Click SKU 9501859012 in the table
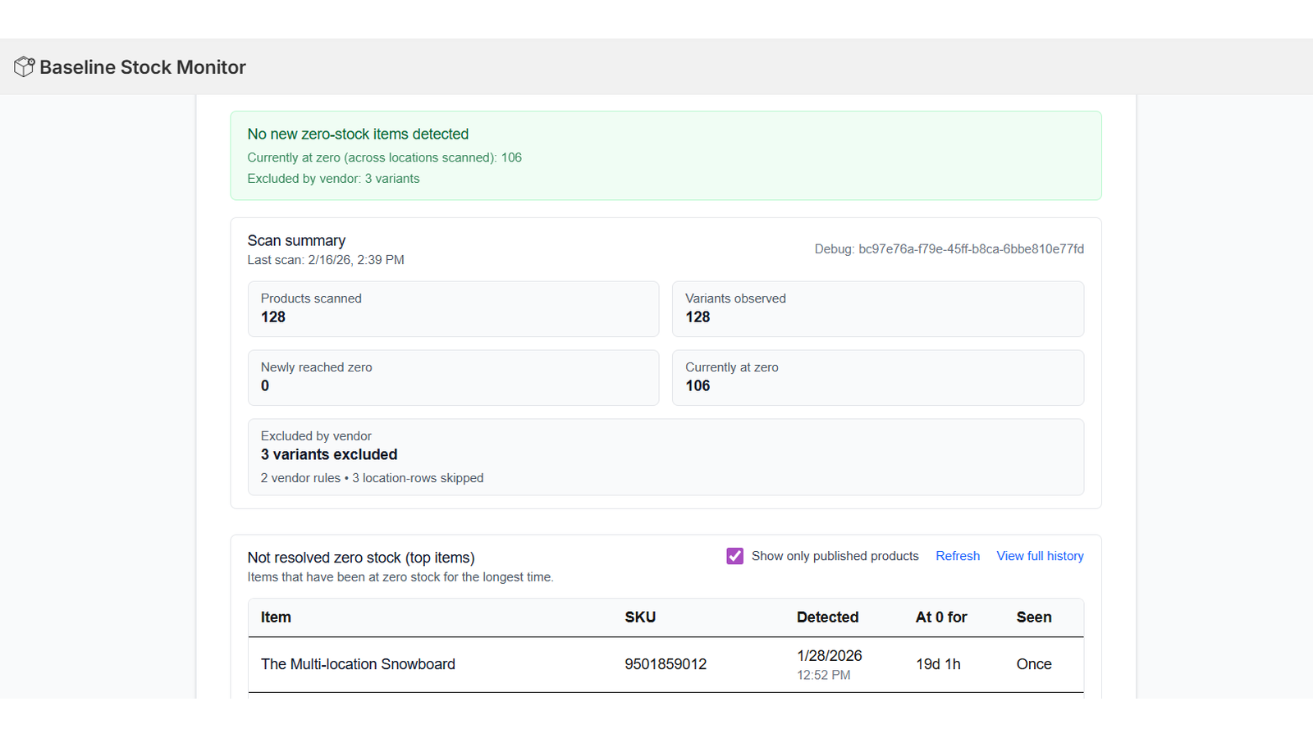The height and width of the screenshot is (738, 1313). click(x=666, y=664)
